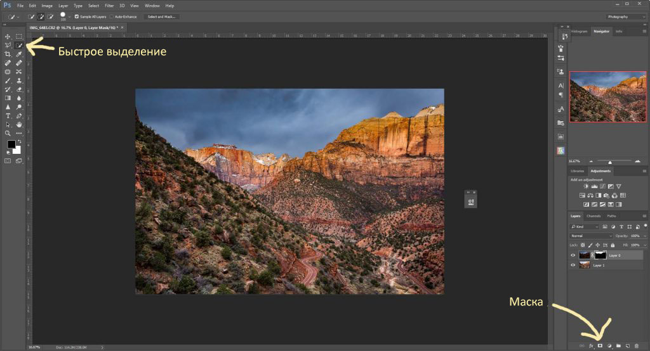The image size is (650, 351).
Task: Click the Add layer mask icon
Action: 600,345
